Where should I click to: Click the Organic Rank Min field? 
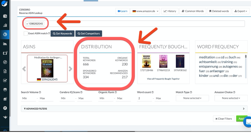106,98
